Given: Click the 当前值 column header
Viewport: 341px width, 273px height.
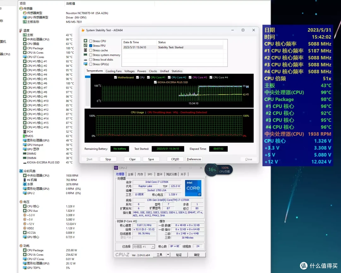Looking at the screenshot, I should pos(70,3).
